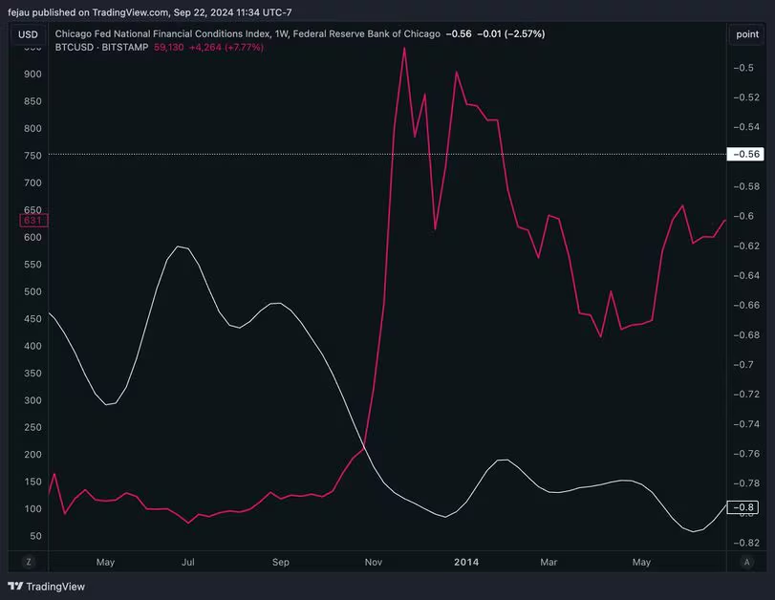Viewport: 775px width, 600px height.
Task: Click the -0.8 value label on right axis
Action: [x=743, y=507]
